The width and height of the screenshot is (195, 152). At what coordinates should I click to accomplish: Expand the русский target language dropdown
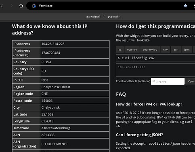114,17
